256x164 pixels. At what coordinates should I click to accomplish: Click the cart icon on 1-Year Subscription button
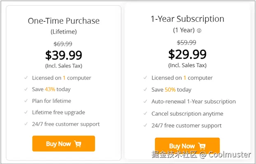(202, 146)
